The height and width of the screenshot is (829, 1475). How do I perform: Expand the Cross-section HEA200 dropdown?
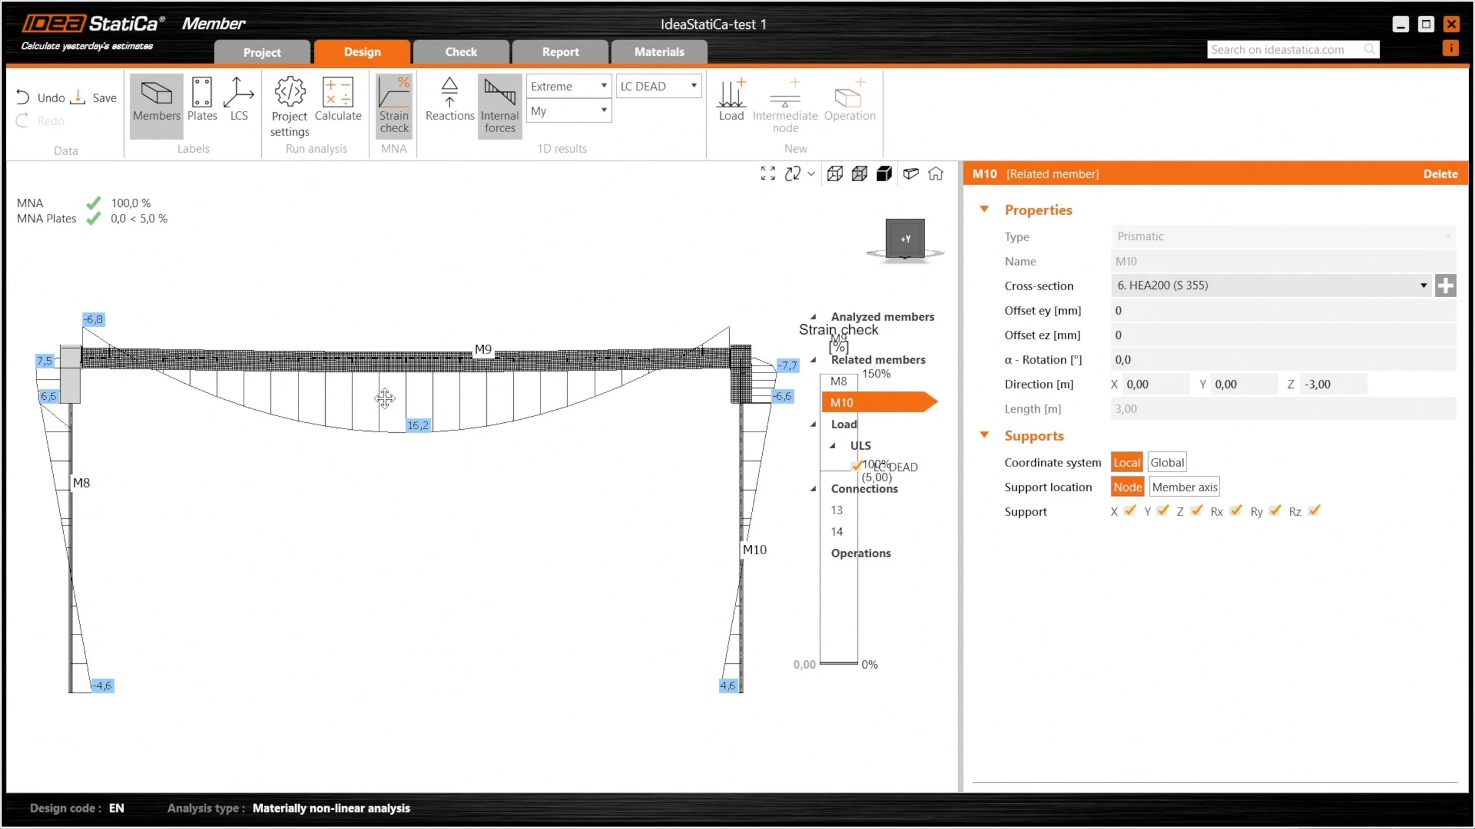pos(1422,285)
